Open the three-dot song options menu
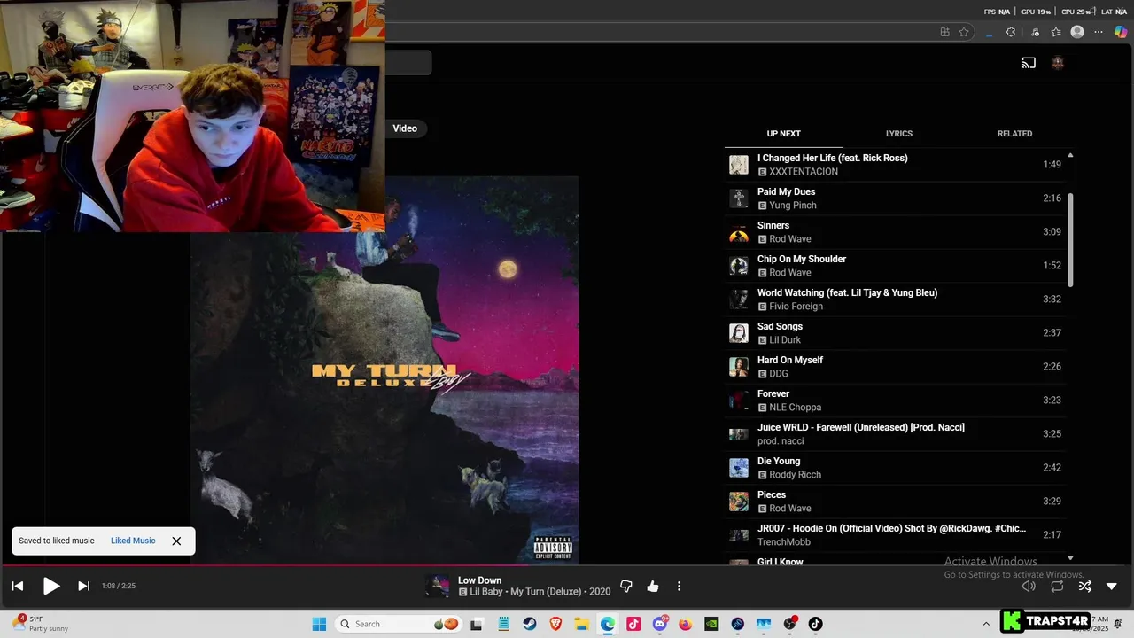The width and height of the screenshot is (1134, 638). point(680,587)
